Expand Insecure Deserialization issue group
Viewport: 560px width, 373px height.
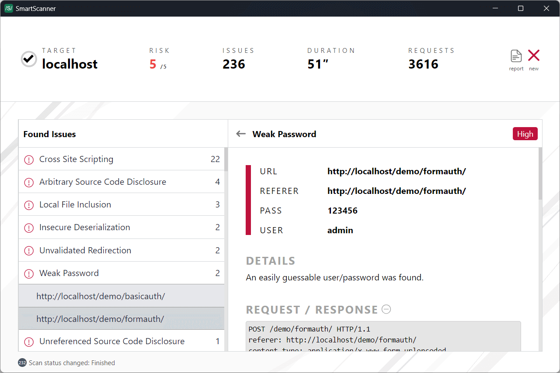point(85,228)
